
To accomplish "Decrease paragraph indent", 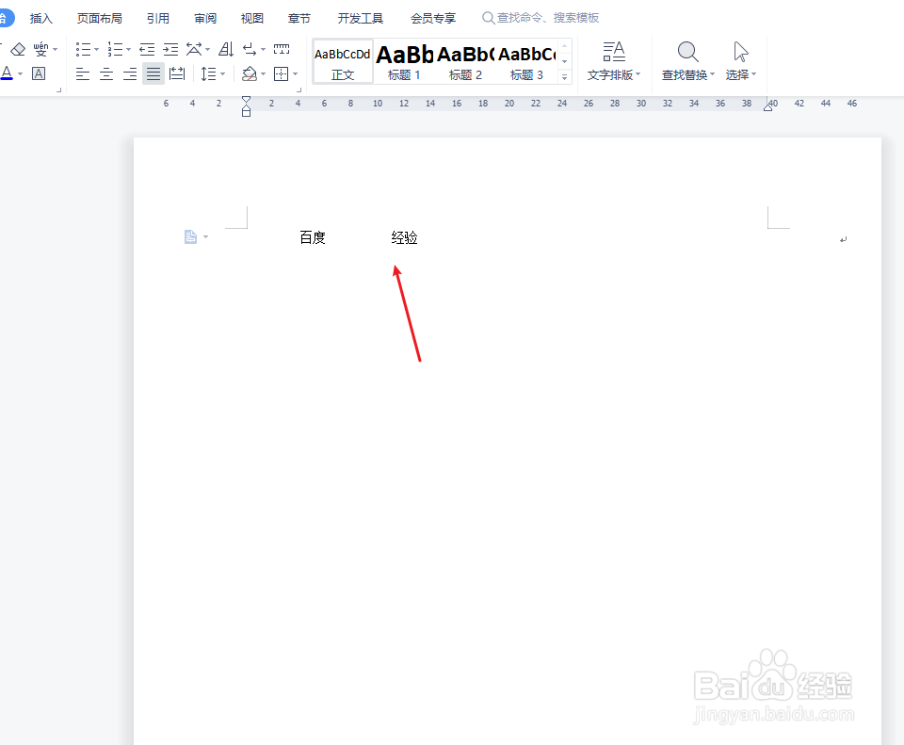I will click(x=147, y=50).
